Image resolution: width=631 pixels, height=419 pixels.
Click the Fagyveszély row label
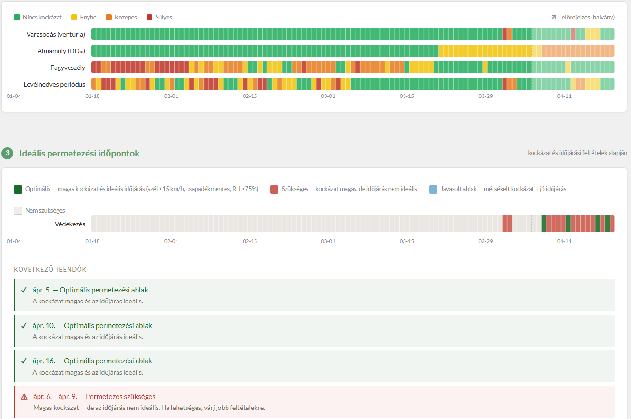pyautogui.click(x=68, y=68)
